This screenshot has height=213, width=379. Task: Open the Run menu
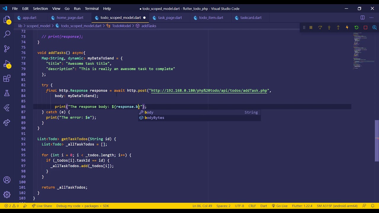click(x=77, y=9)
